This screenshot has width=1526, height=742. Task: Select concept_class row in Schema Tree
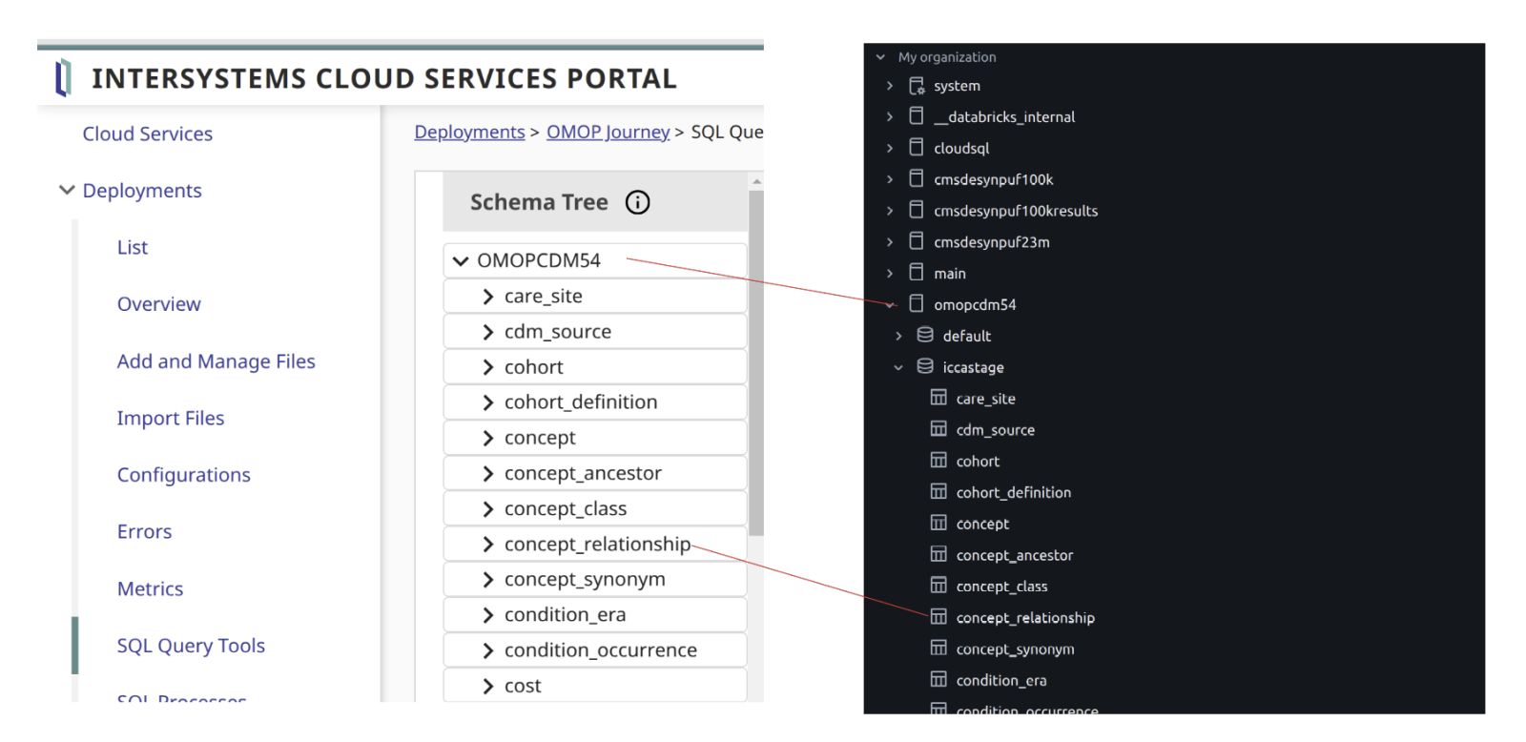pos(594,508)
